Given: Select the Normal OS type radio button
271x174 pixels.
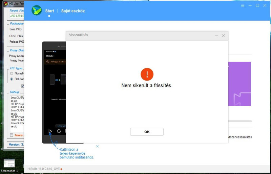Looking at the screenshot, I should coord(12,73).
